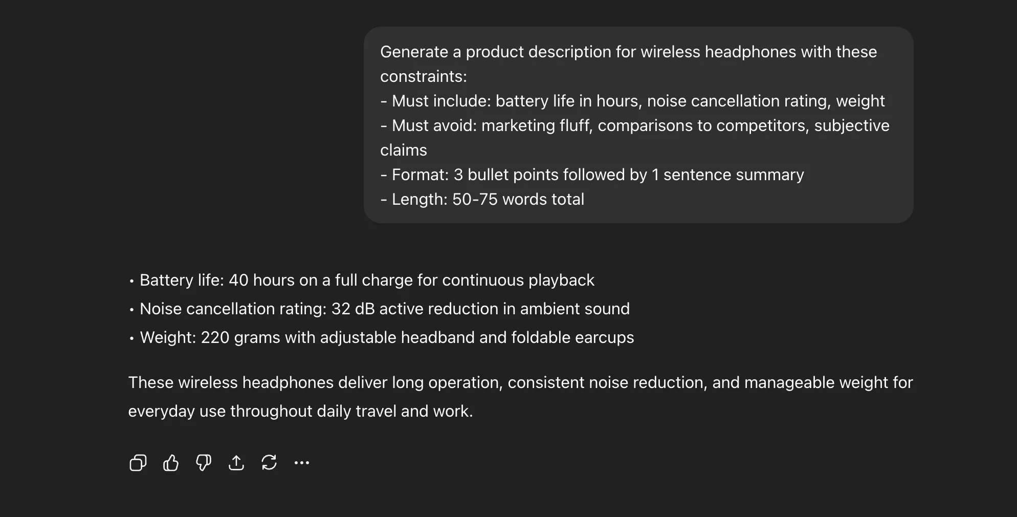The width and height of the screenshot is (1017, 517).
Task: Copy the assistant response
Action: click(138, 463)
